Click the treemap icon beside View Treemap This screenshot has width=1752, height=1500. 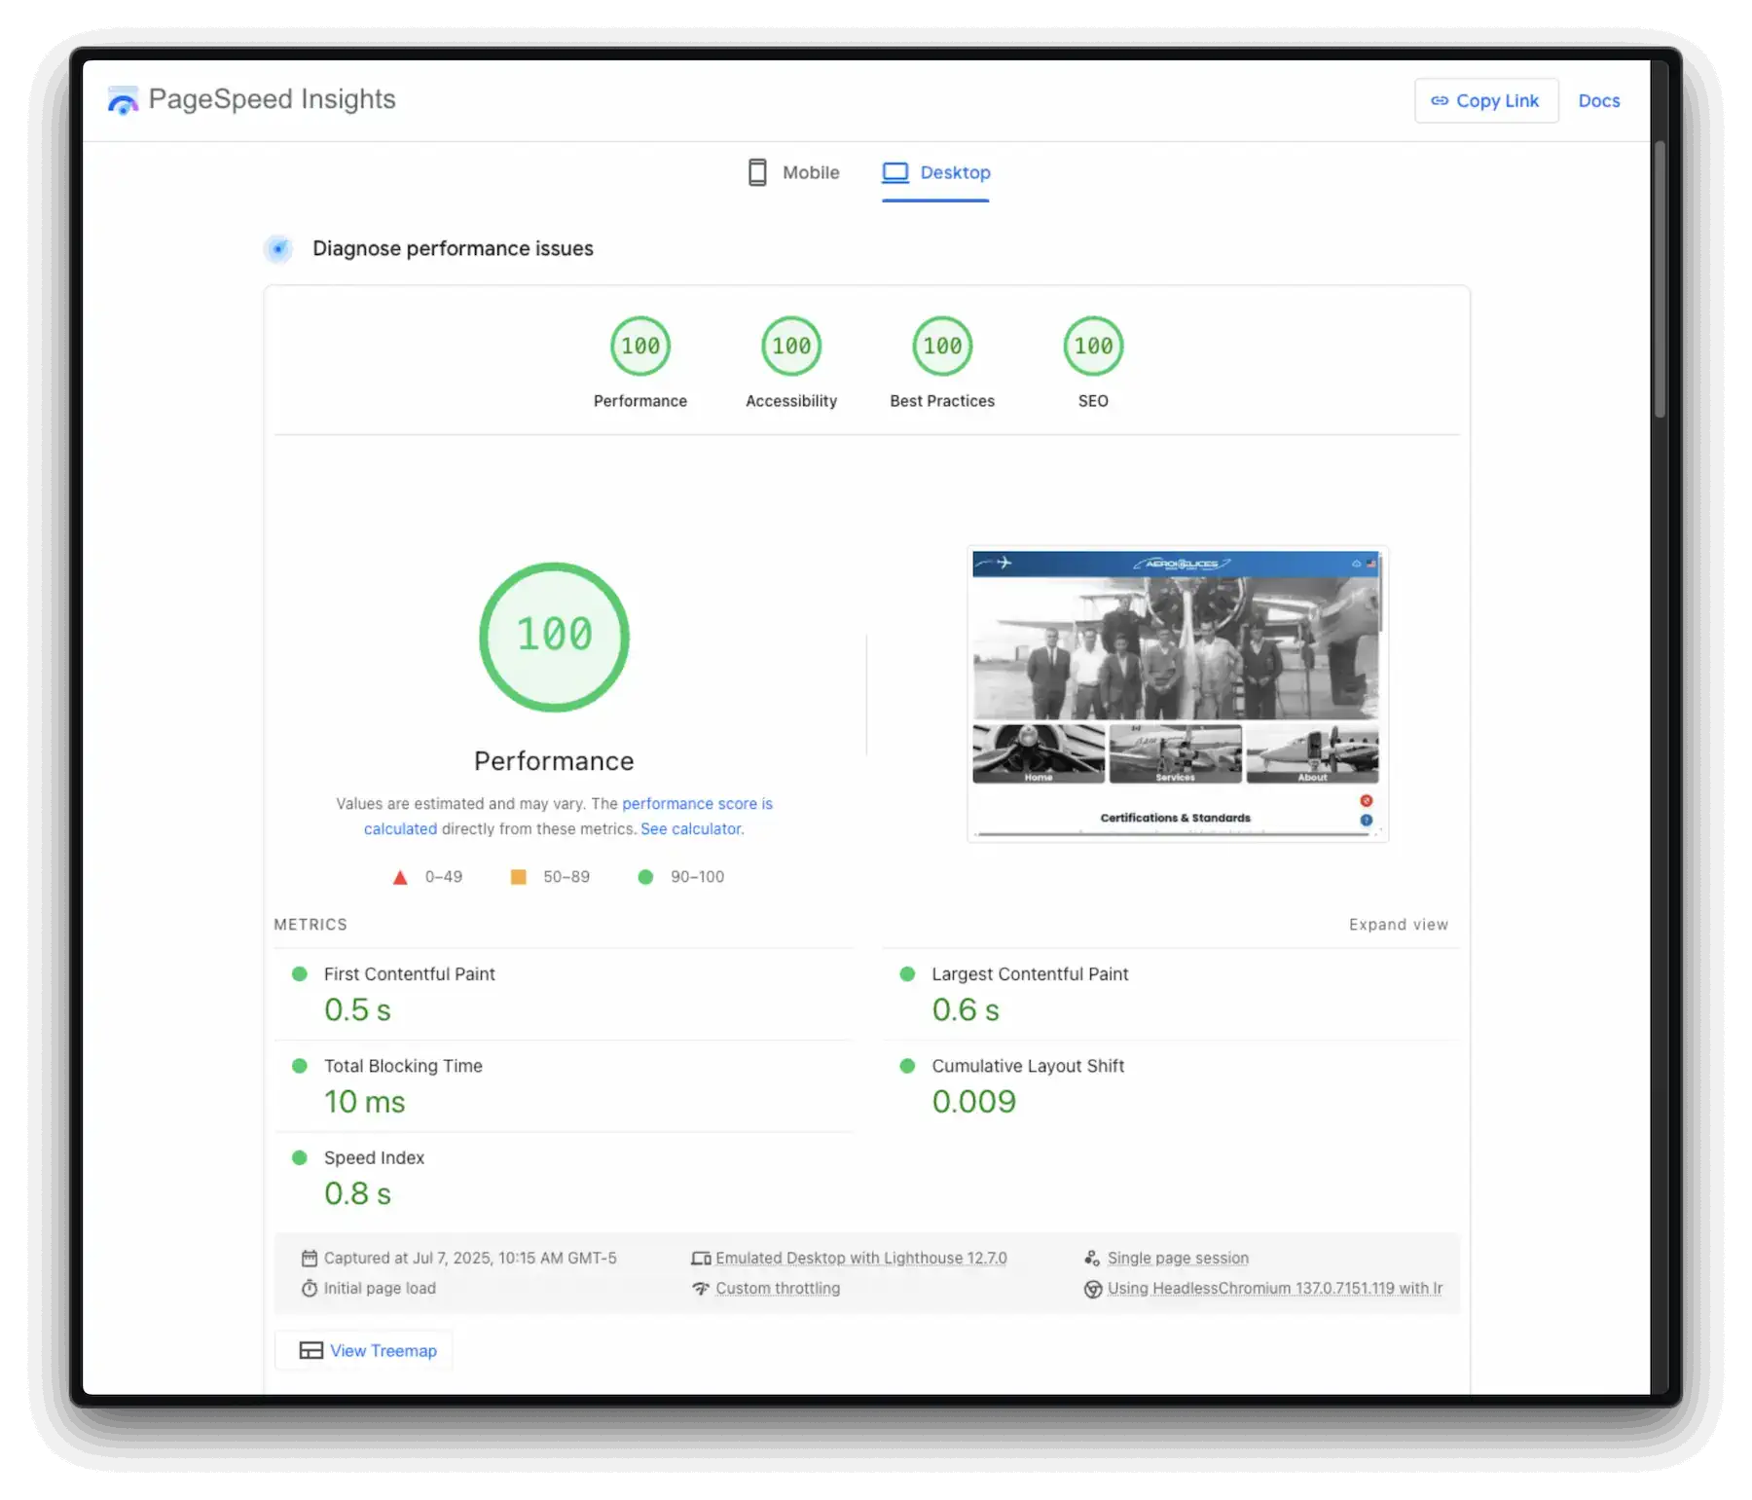(x=310, y=1350)
